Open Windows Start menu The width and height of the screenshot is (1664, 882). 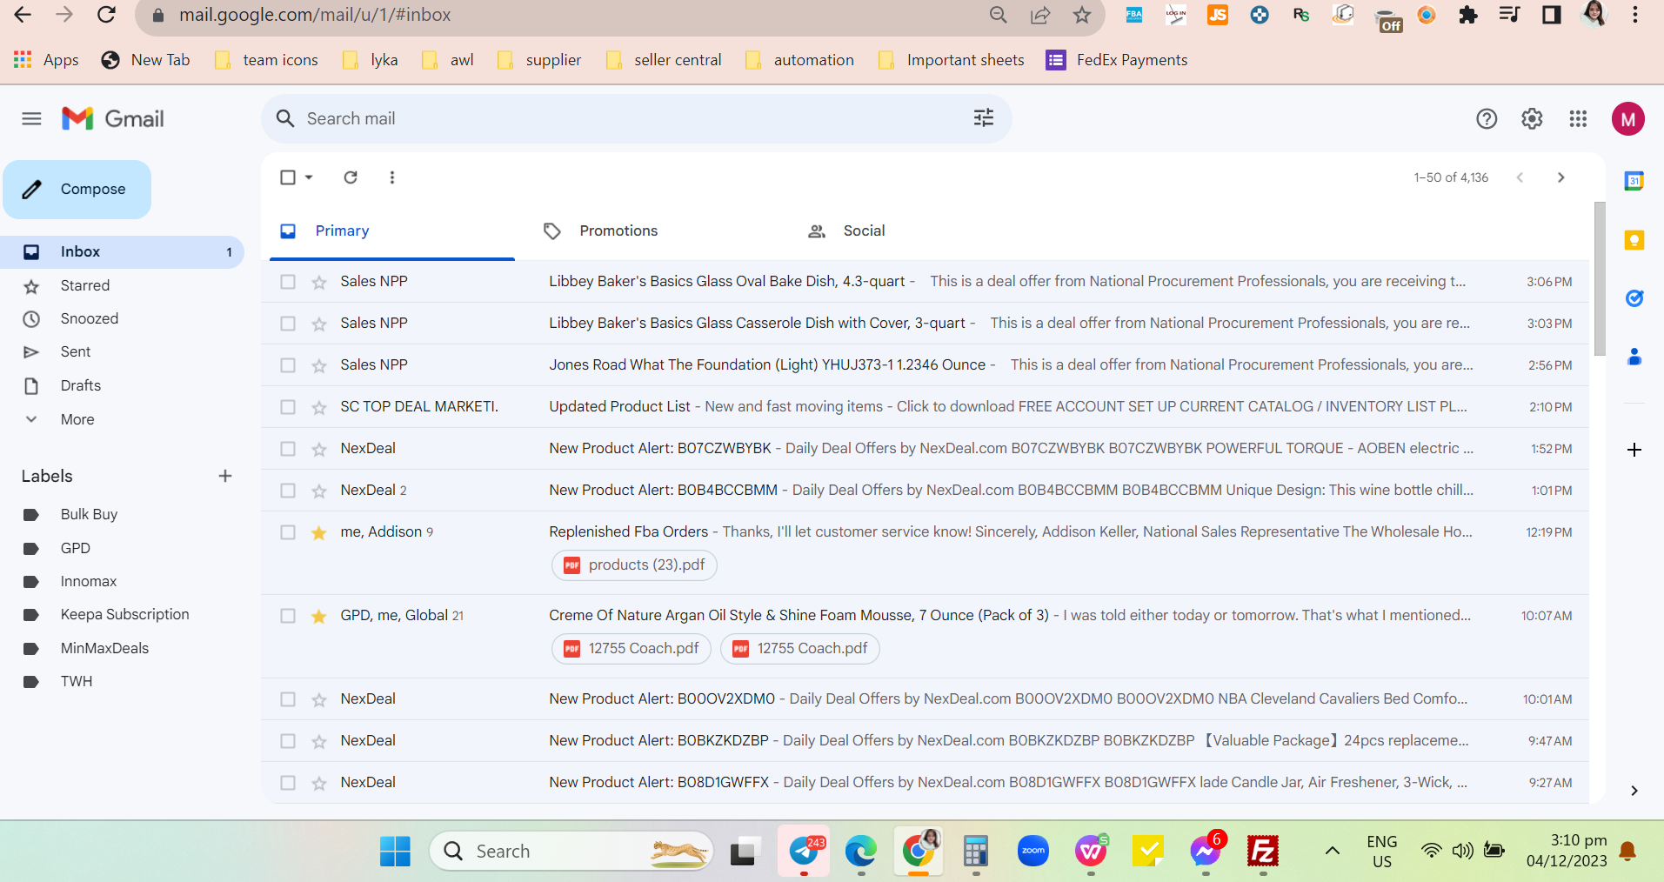pos(395,851)
